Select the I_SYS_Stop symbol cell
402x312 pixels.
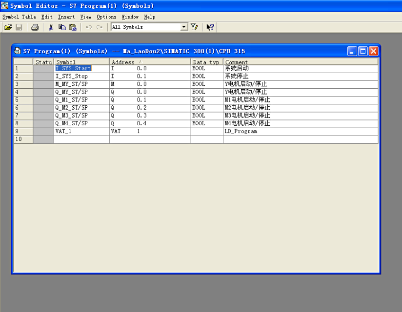click(81, 77)
